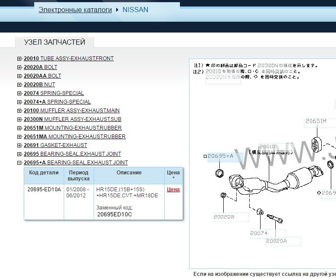Select the УЗЕЛ ЗАПЧАСТЕЙ tab
This screenshot has height=278, width=336.
tap(55, 42)
